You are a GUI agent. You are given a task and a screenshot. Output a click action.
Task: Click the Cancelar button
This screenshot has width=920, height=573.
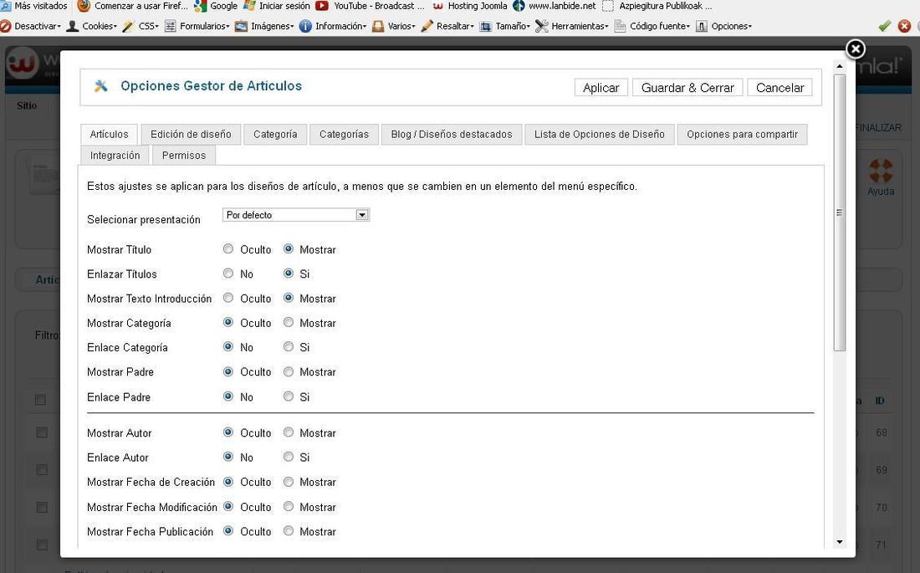779,88
